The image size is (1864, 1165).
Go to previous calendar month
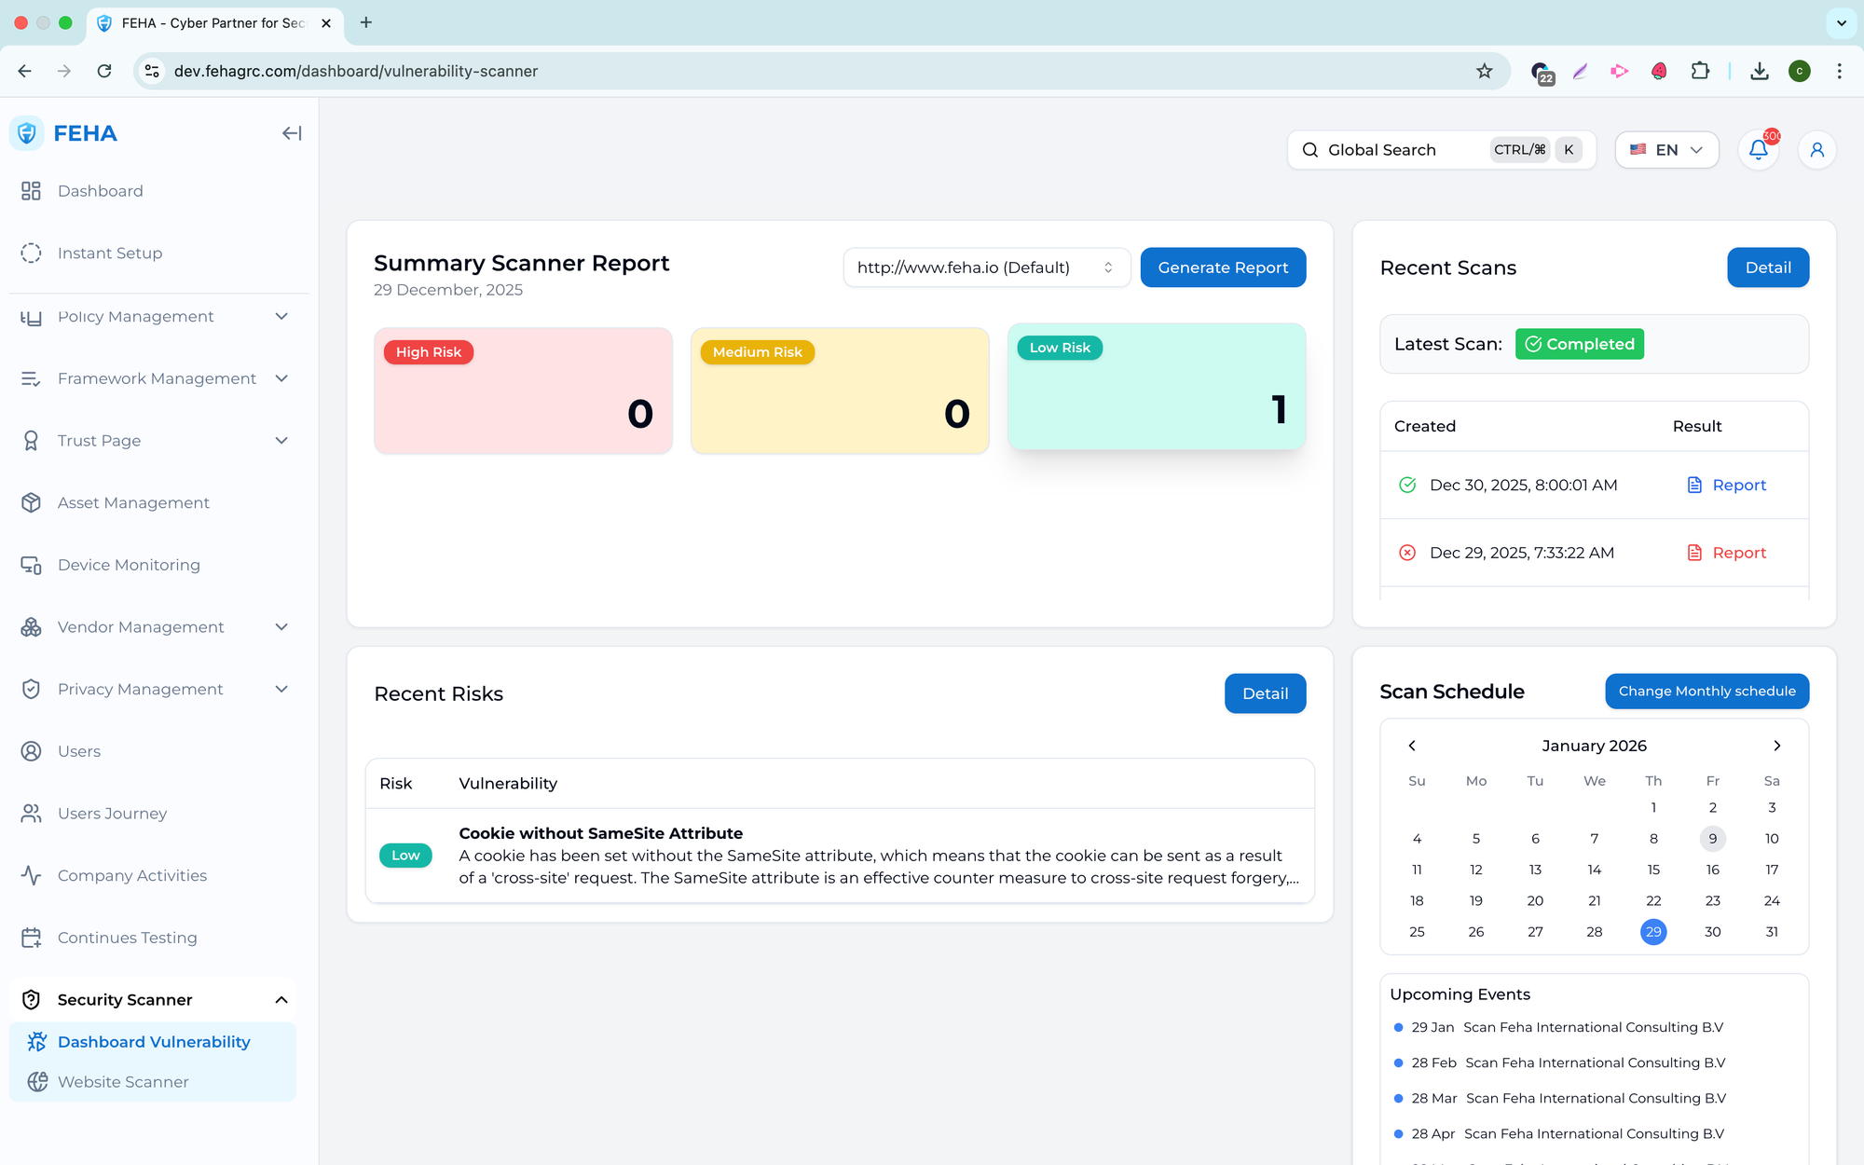pyautogui.click(x=1412, y=746)
